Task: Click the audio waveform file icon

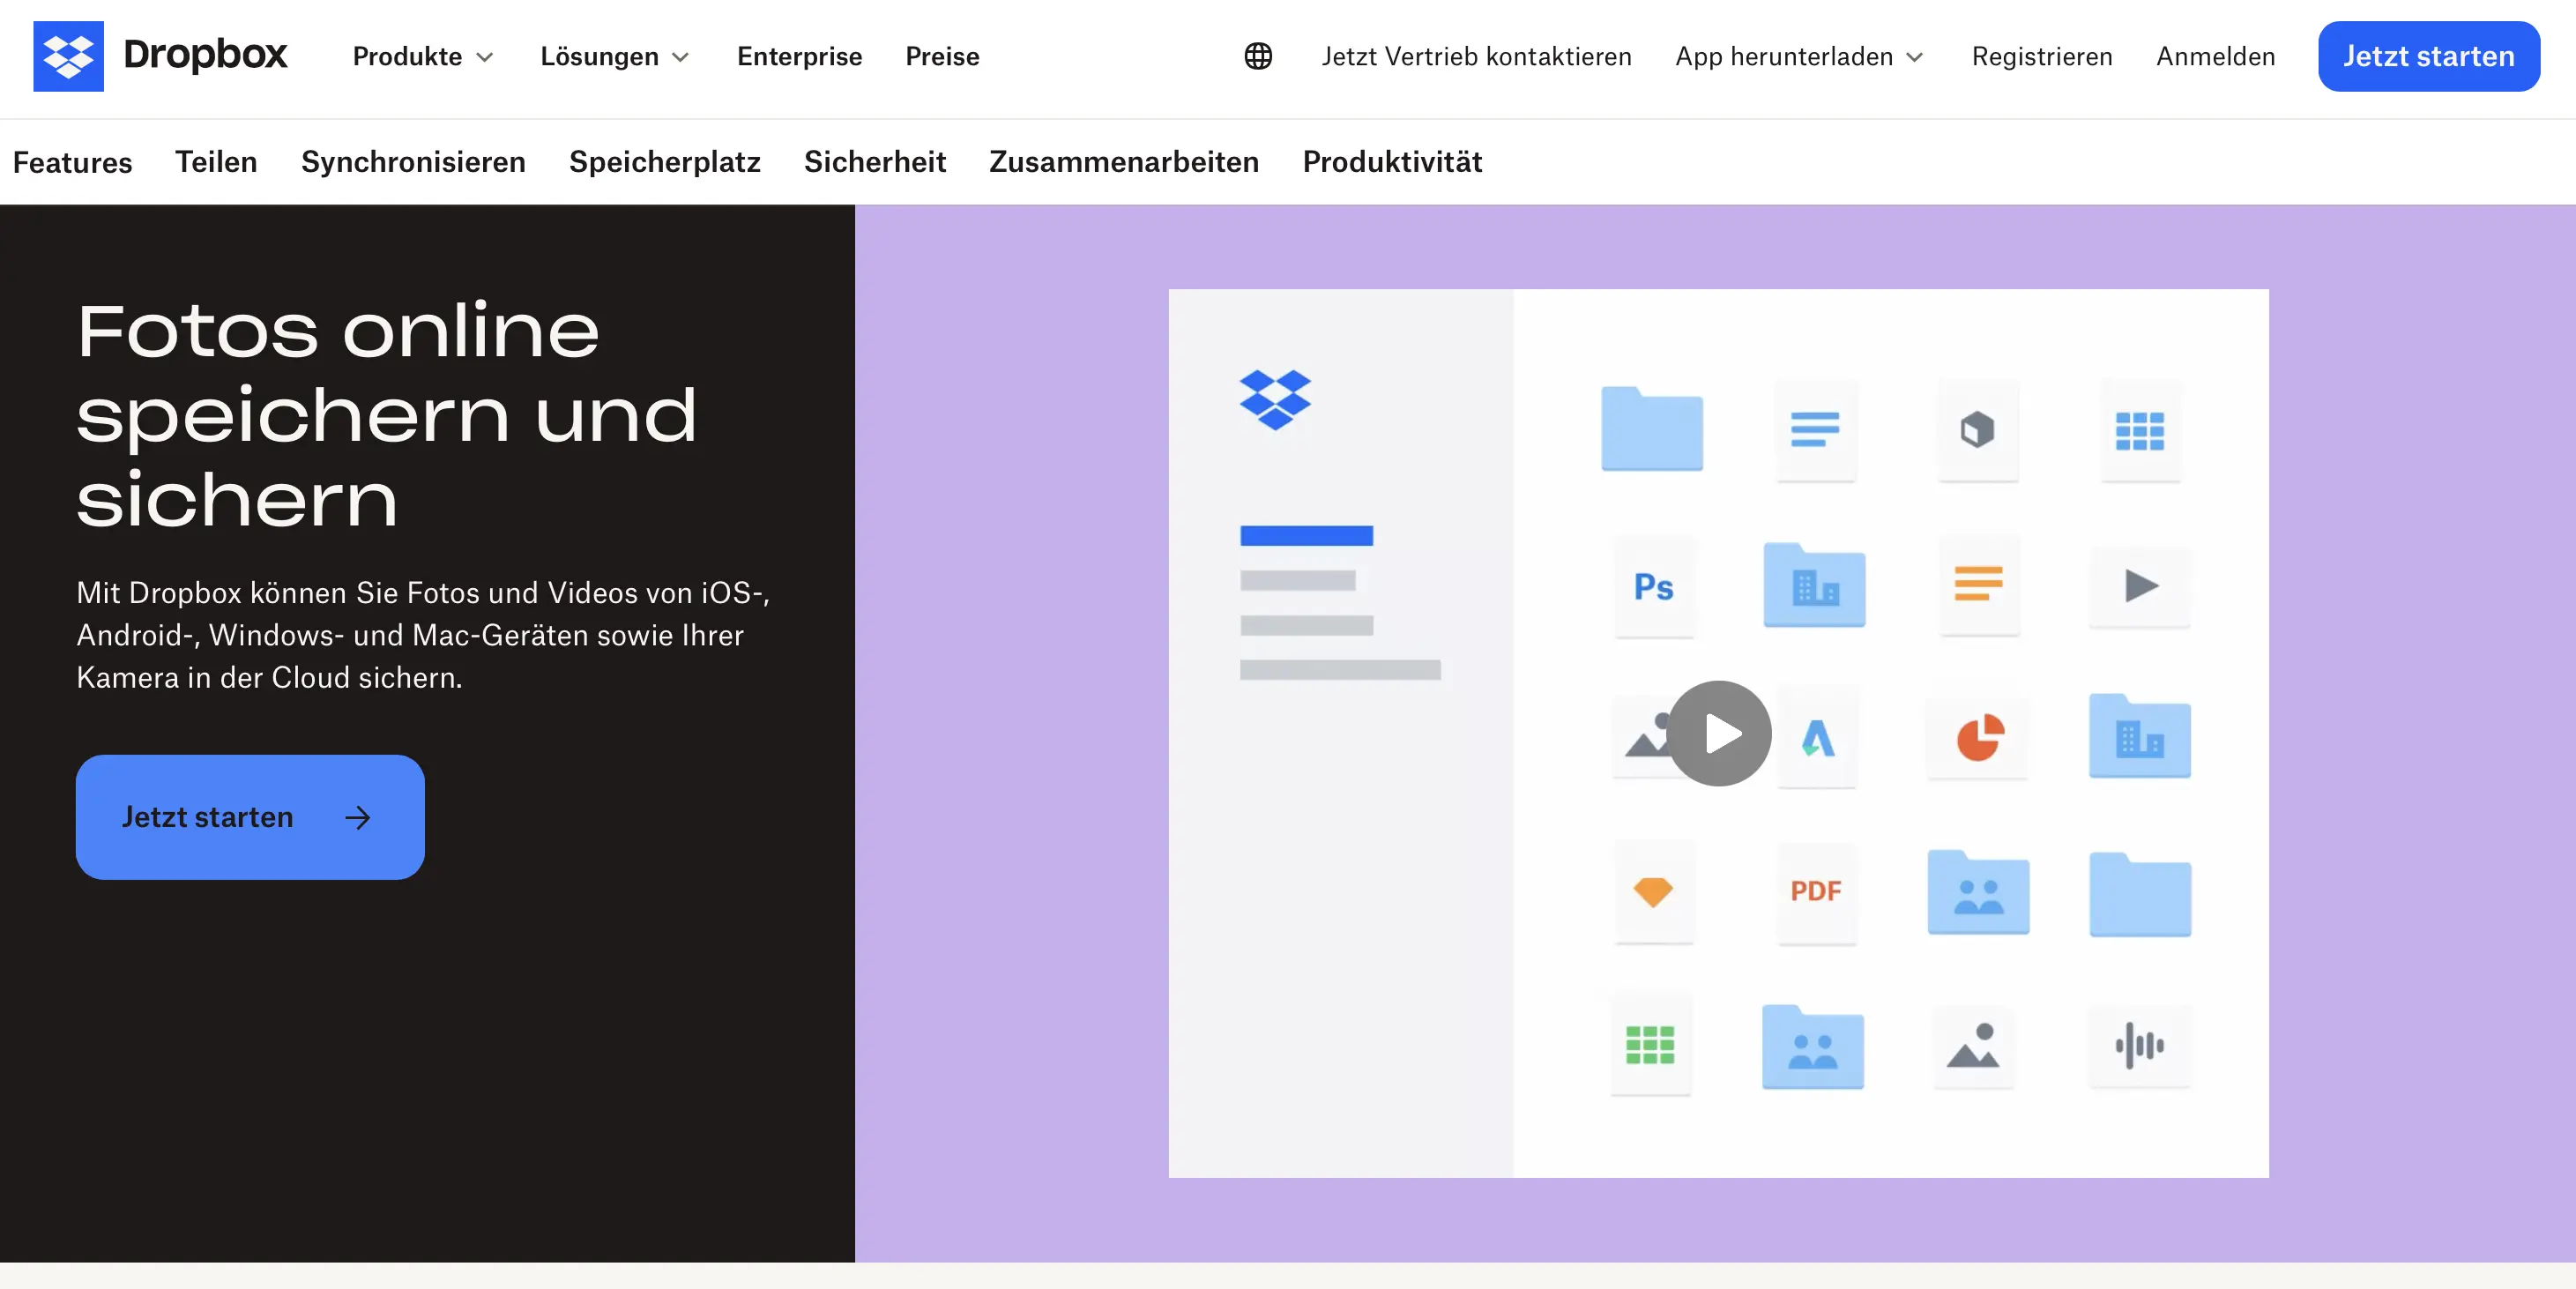Action: [x=2140, y=1045]
